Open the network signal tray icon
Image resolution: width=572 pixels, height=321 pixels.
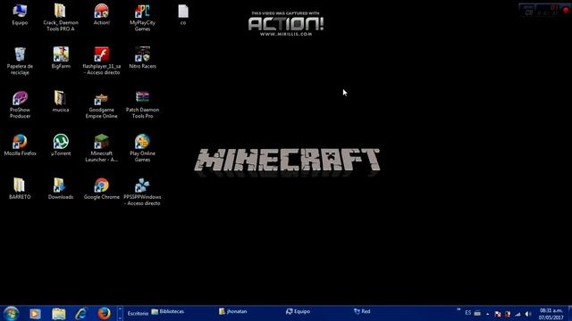click(x=517, y=314)
